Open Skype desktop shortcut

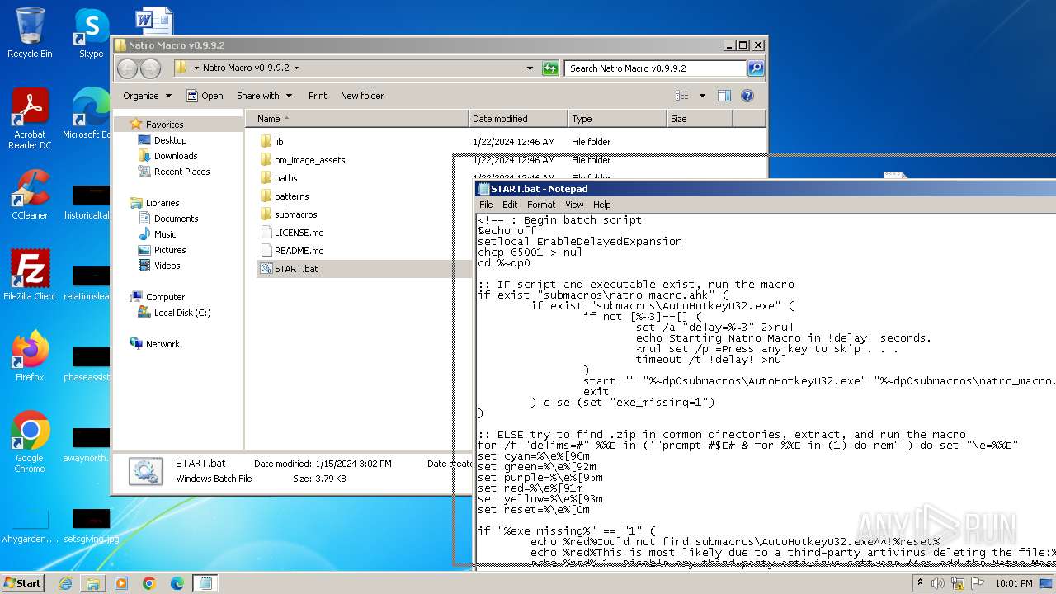(92, 33)
